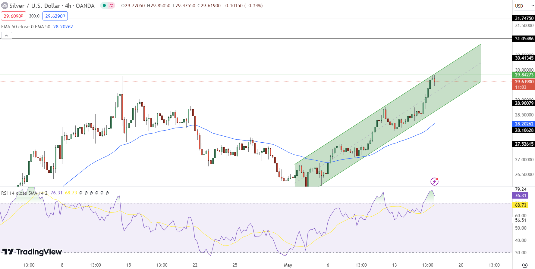Image resolution: width=535 pixels, height=269 pixels.
Task: Click the 15 date on time axis
Action: [129, 265]
